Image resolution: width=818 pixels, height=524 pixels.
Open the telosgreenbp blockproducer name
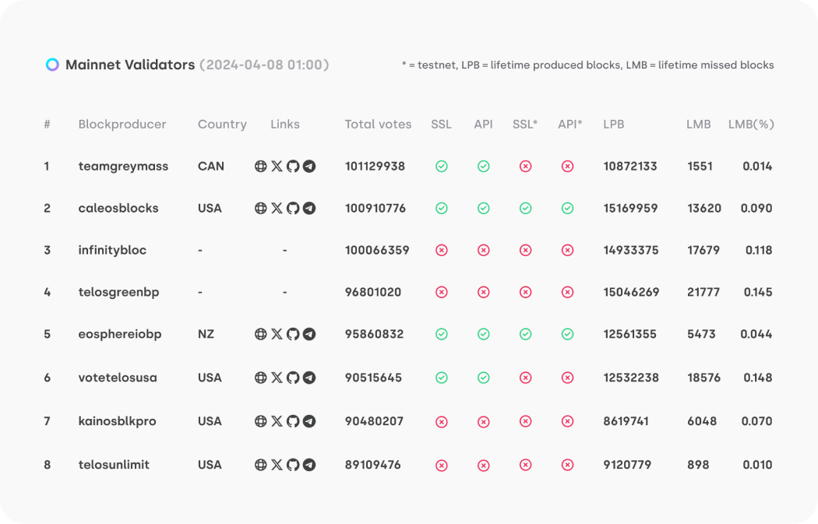118,292
